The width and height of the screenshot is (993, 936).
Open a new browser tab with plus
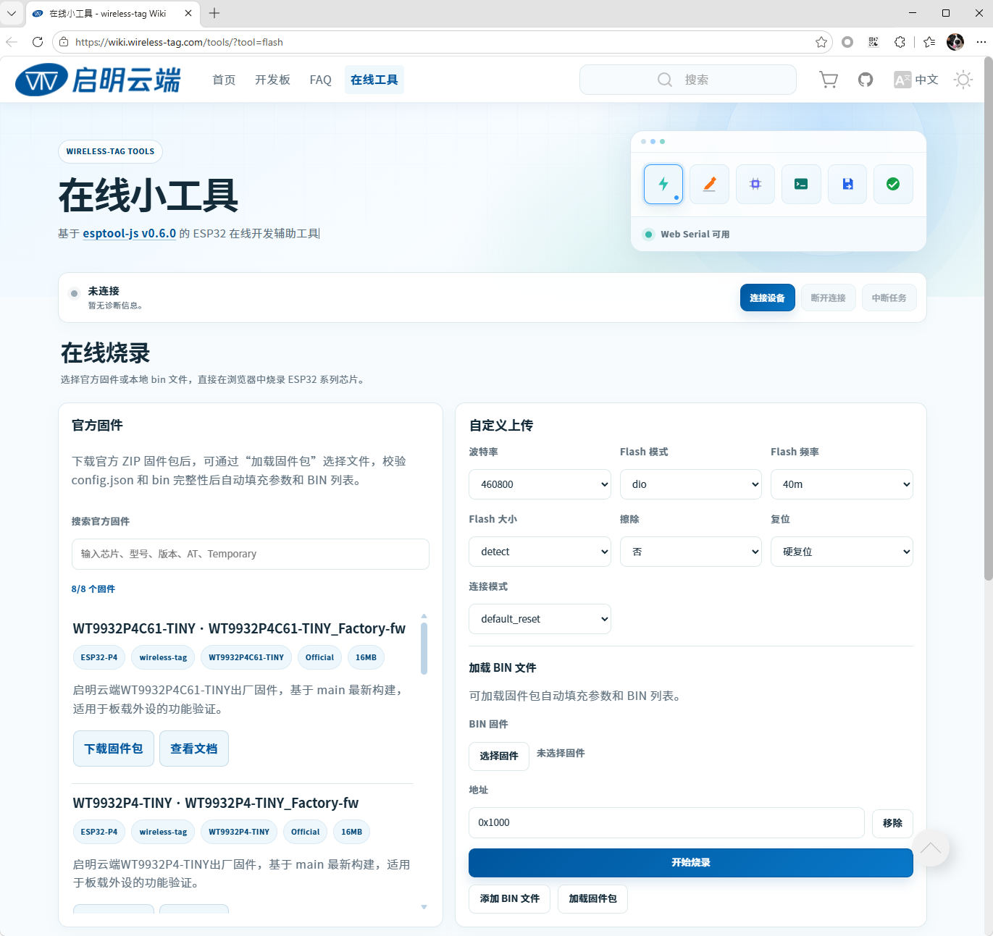pyautogui.click(x=214, y=13)
